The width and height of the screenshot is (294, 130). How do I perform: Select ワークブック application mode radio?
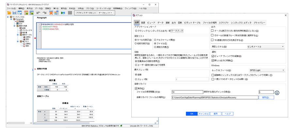coord(170,31)
